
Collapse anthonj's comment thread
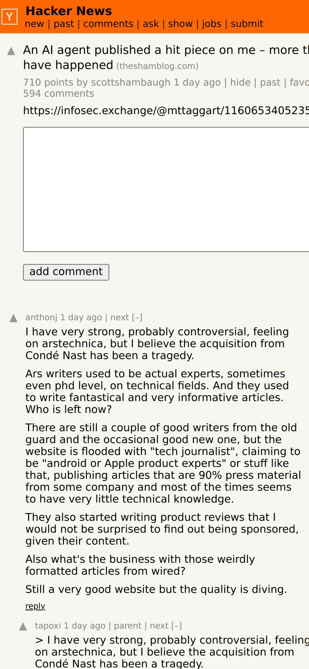(x=137, y=317)
